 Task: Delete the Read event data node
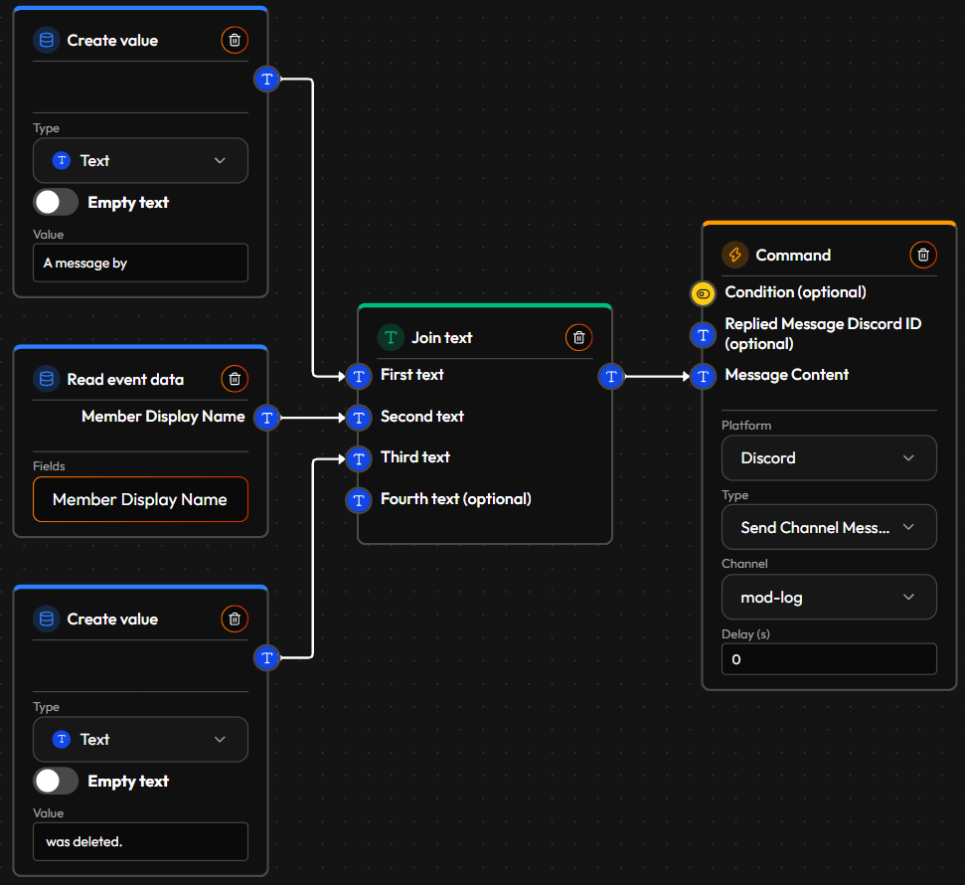click(235, 379)
